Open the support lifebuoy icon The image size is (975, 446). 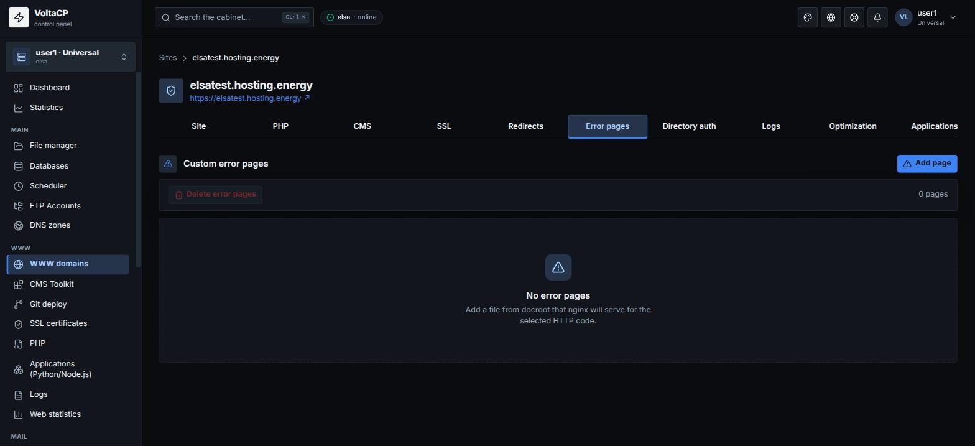point(854,17)
